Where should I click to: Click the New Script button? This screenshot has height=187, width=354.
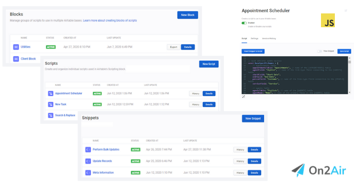209,64
